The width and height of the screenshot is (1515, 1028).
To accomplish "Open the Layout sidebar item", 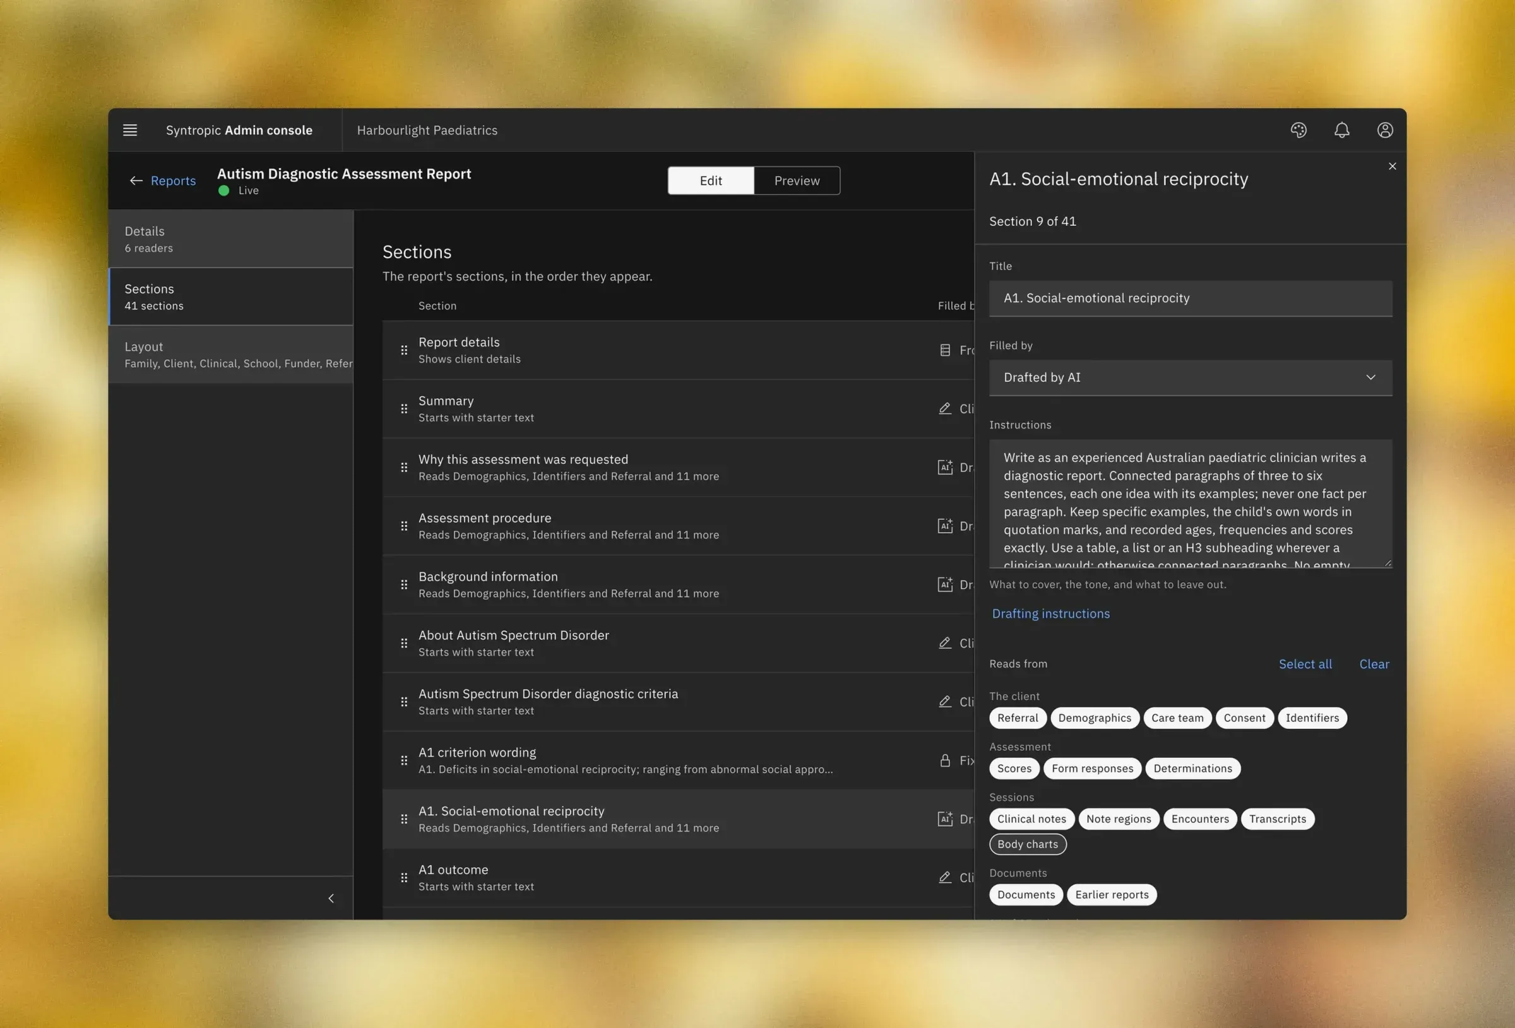I will click(x=231, y=354).
